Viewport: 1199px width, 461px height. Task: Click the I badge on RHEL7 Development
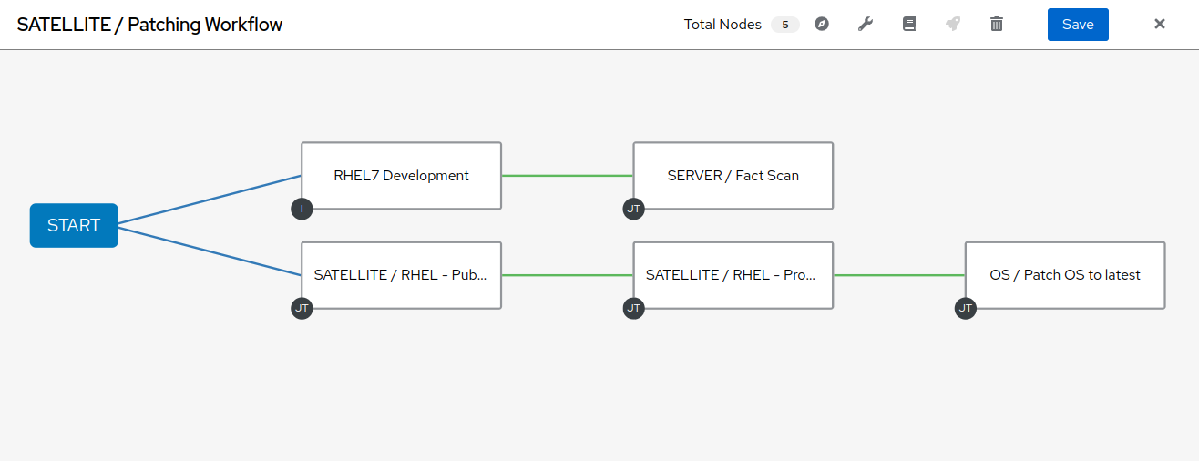pos(302,209)
